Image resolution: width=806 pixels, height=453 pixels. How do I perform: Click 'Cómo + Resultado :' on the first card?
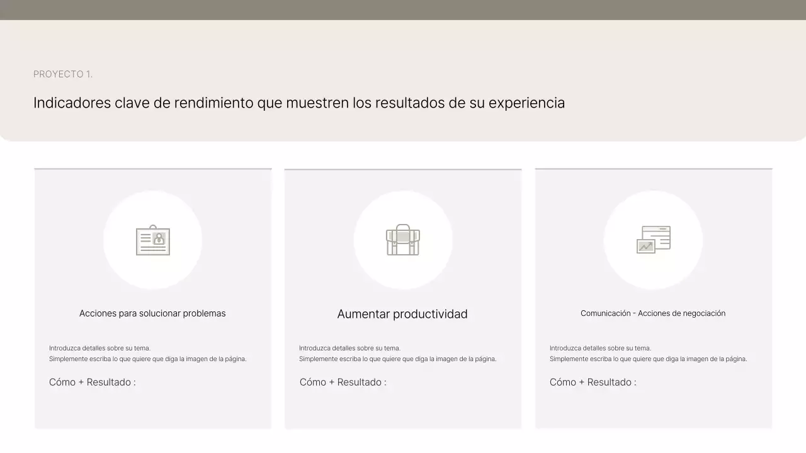(92, 382)
